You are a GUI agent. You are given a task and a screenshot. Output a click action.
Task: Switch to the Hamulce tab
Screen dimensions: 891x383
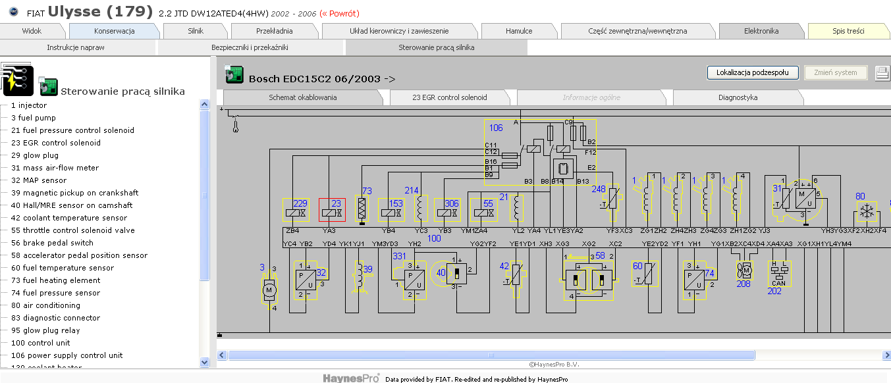coord(520,31)
